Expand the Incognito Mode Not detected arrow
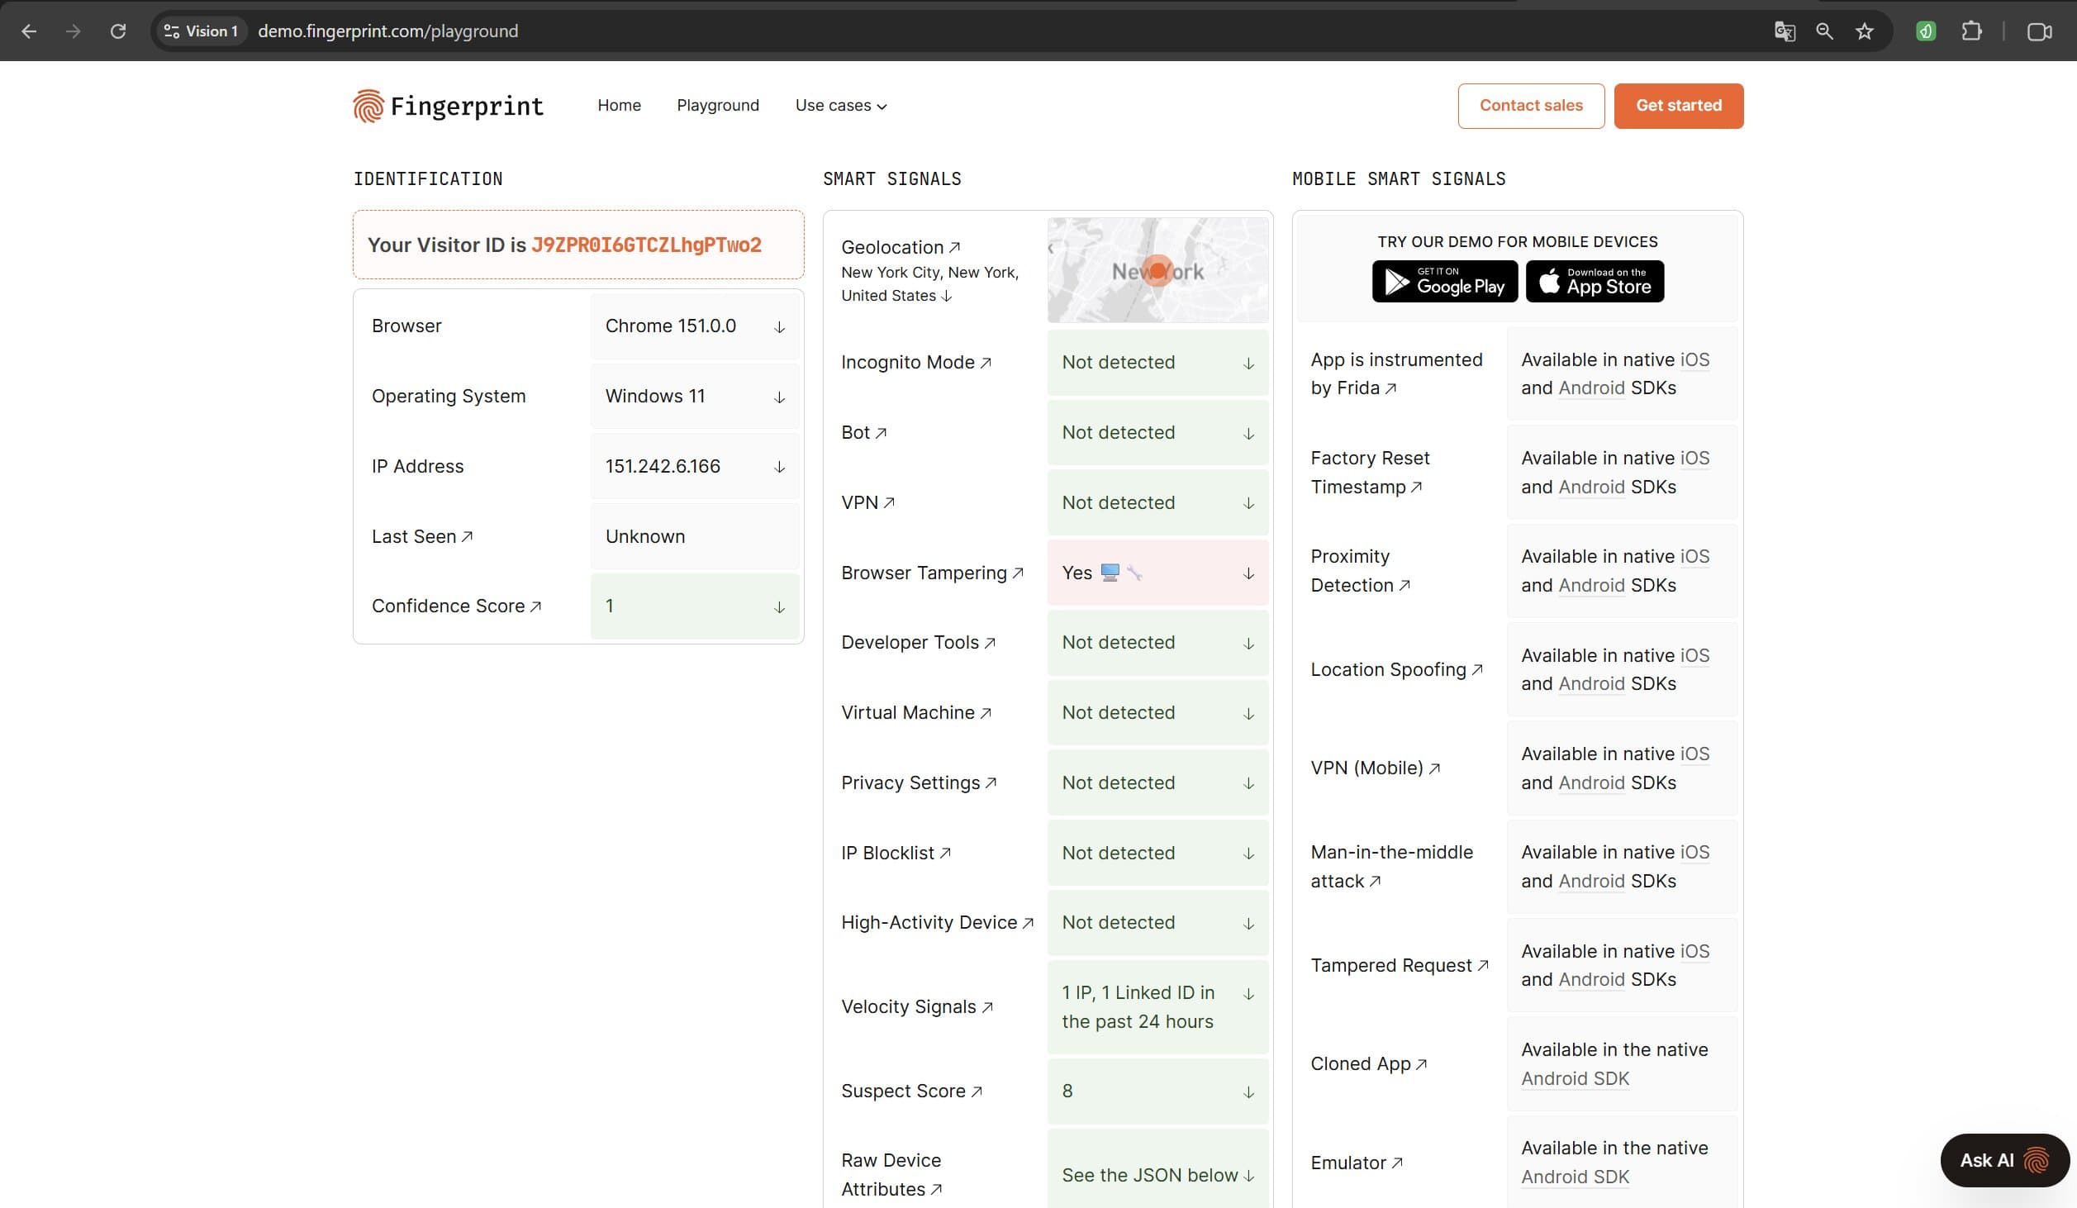Viewport: 2077px width, 1208px height. (x=1248, y=364)
